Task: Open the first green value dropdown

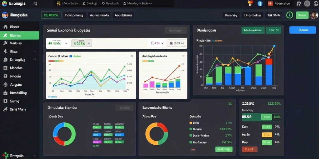Action: (58, 43)
